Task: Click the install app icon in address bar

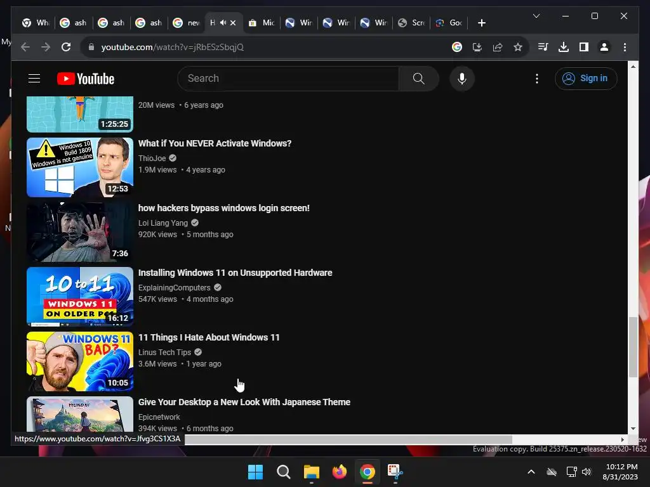Action: pos(477,47)
